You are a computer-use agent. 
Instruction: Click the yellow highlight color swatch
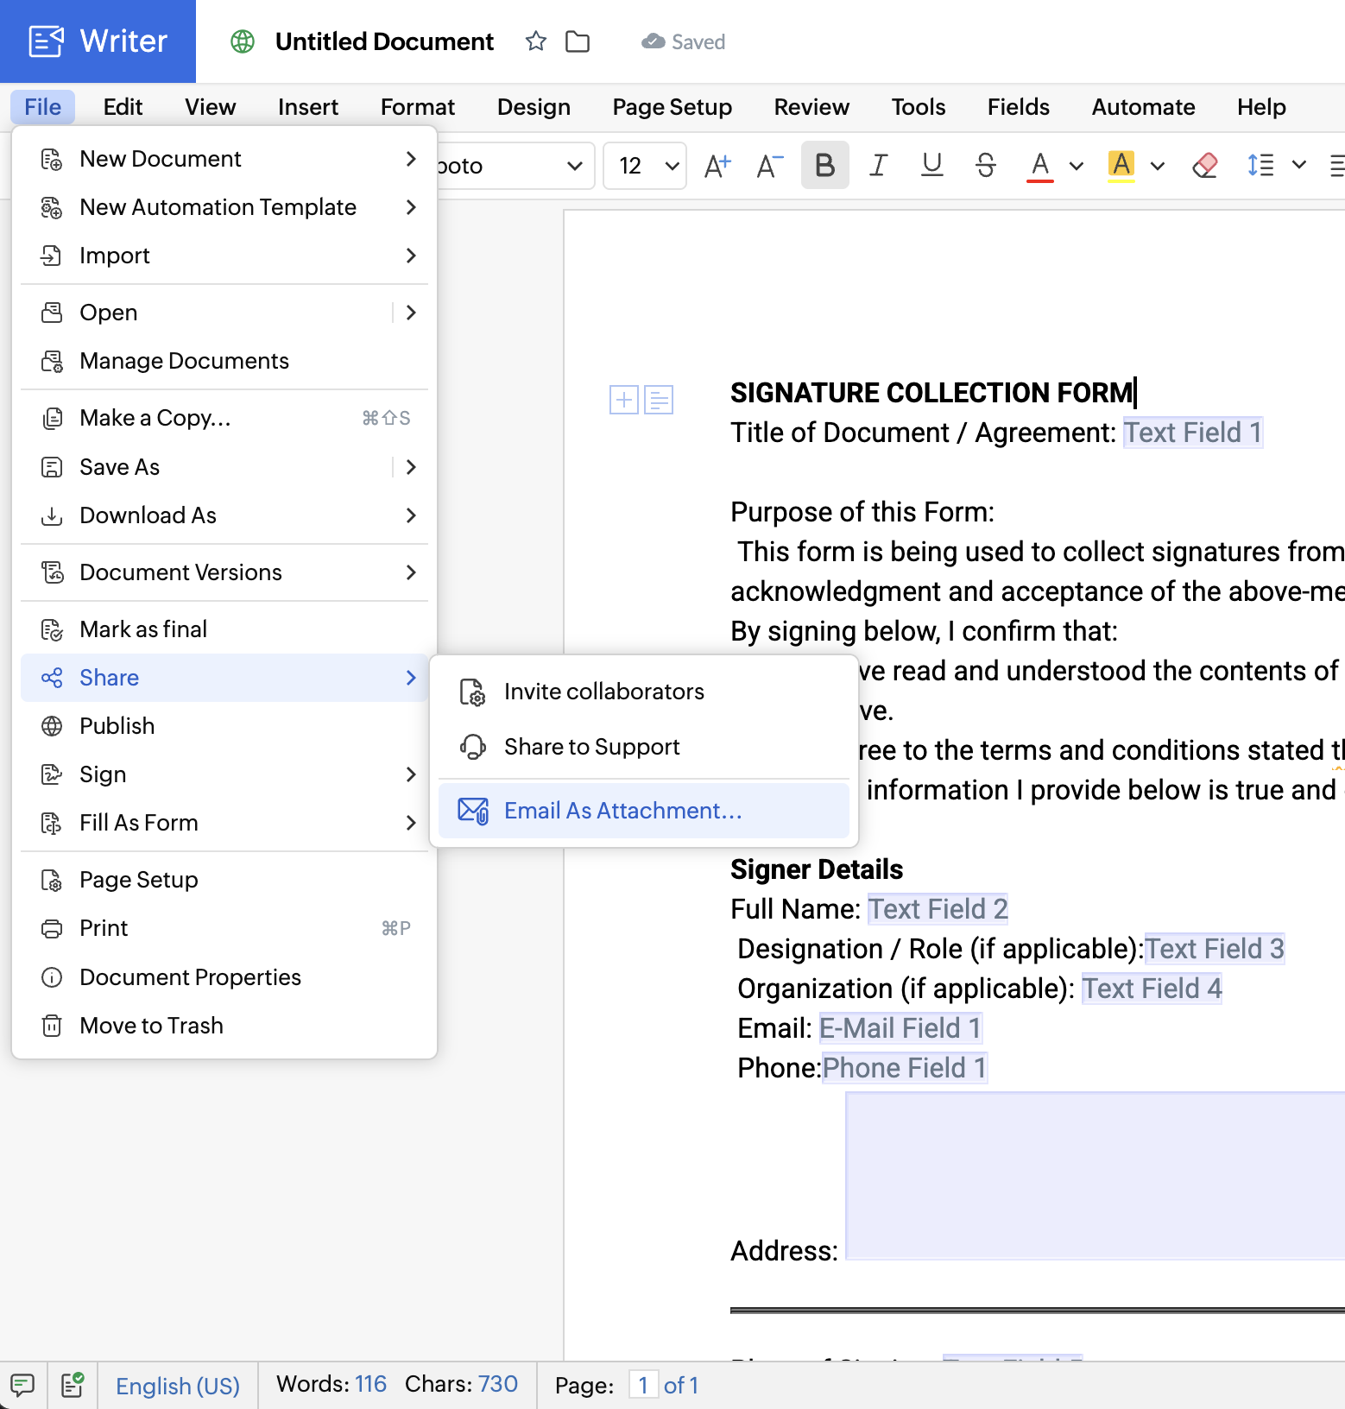[x=1121, y=165]
